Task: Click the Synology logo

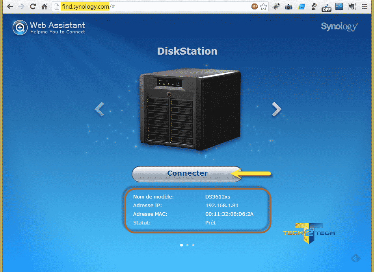Action: [x=339, y=27]
